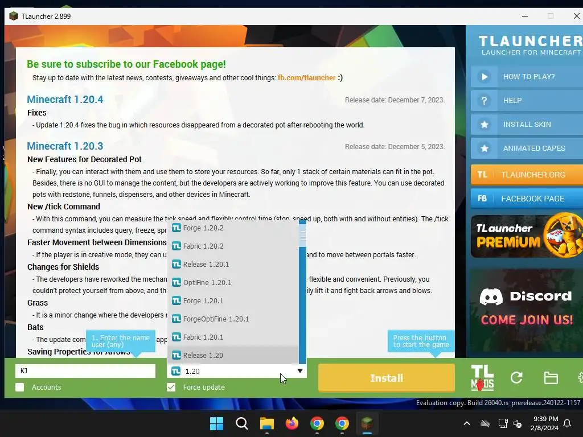
Task: Open TLAUNCHER.ORG sidebar button
Action: (527, 175)
